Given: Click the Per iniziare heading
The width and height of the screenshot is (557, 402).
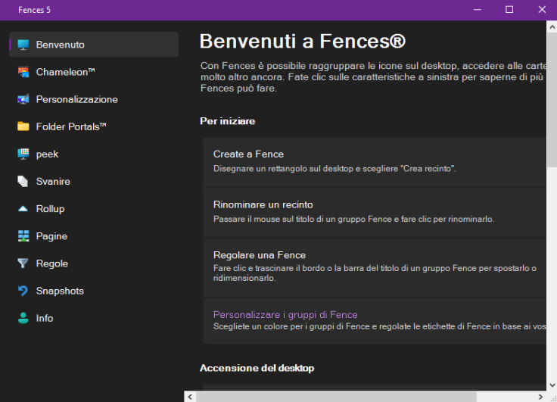Looking at the screenshot, I should (228, 121).
